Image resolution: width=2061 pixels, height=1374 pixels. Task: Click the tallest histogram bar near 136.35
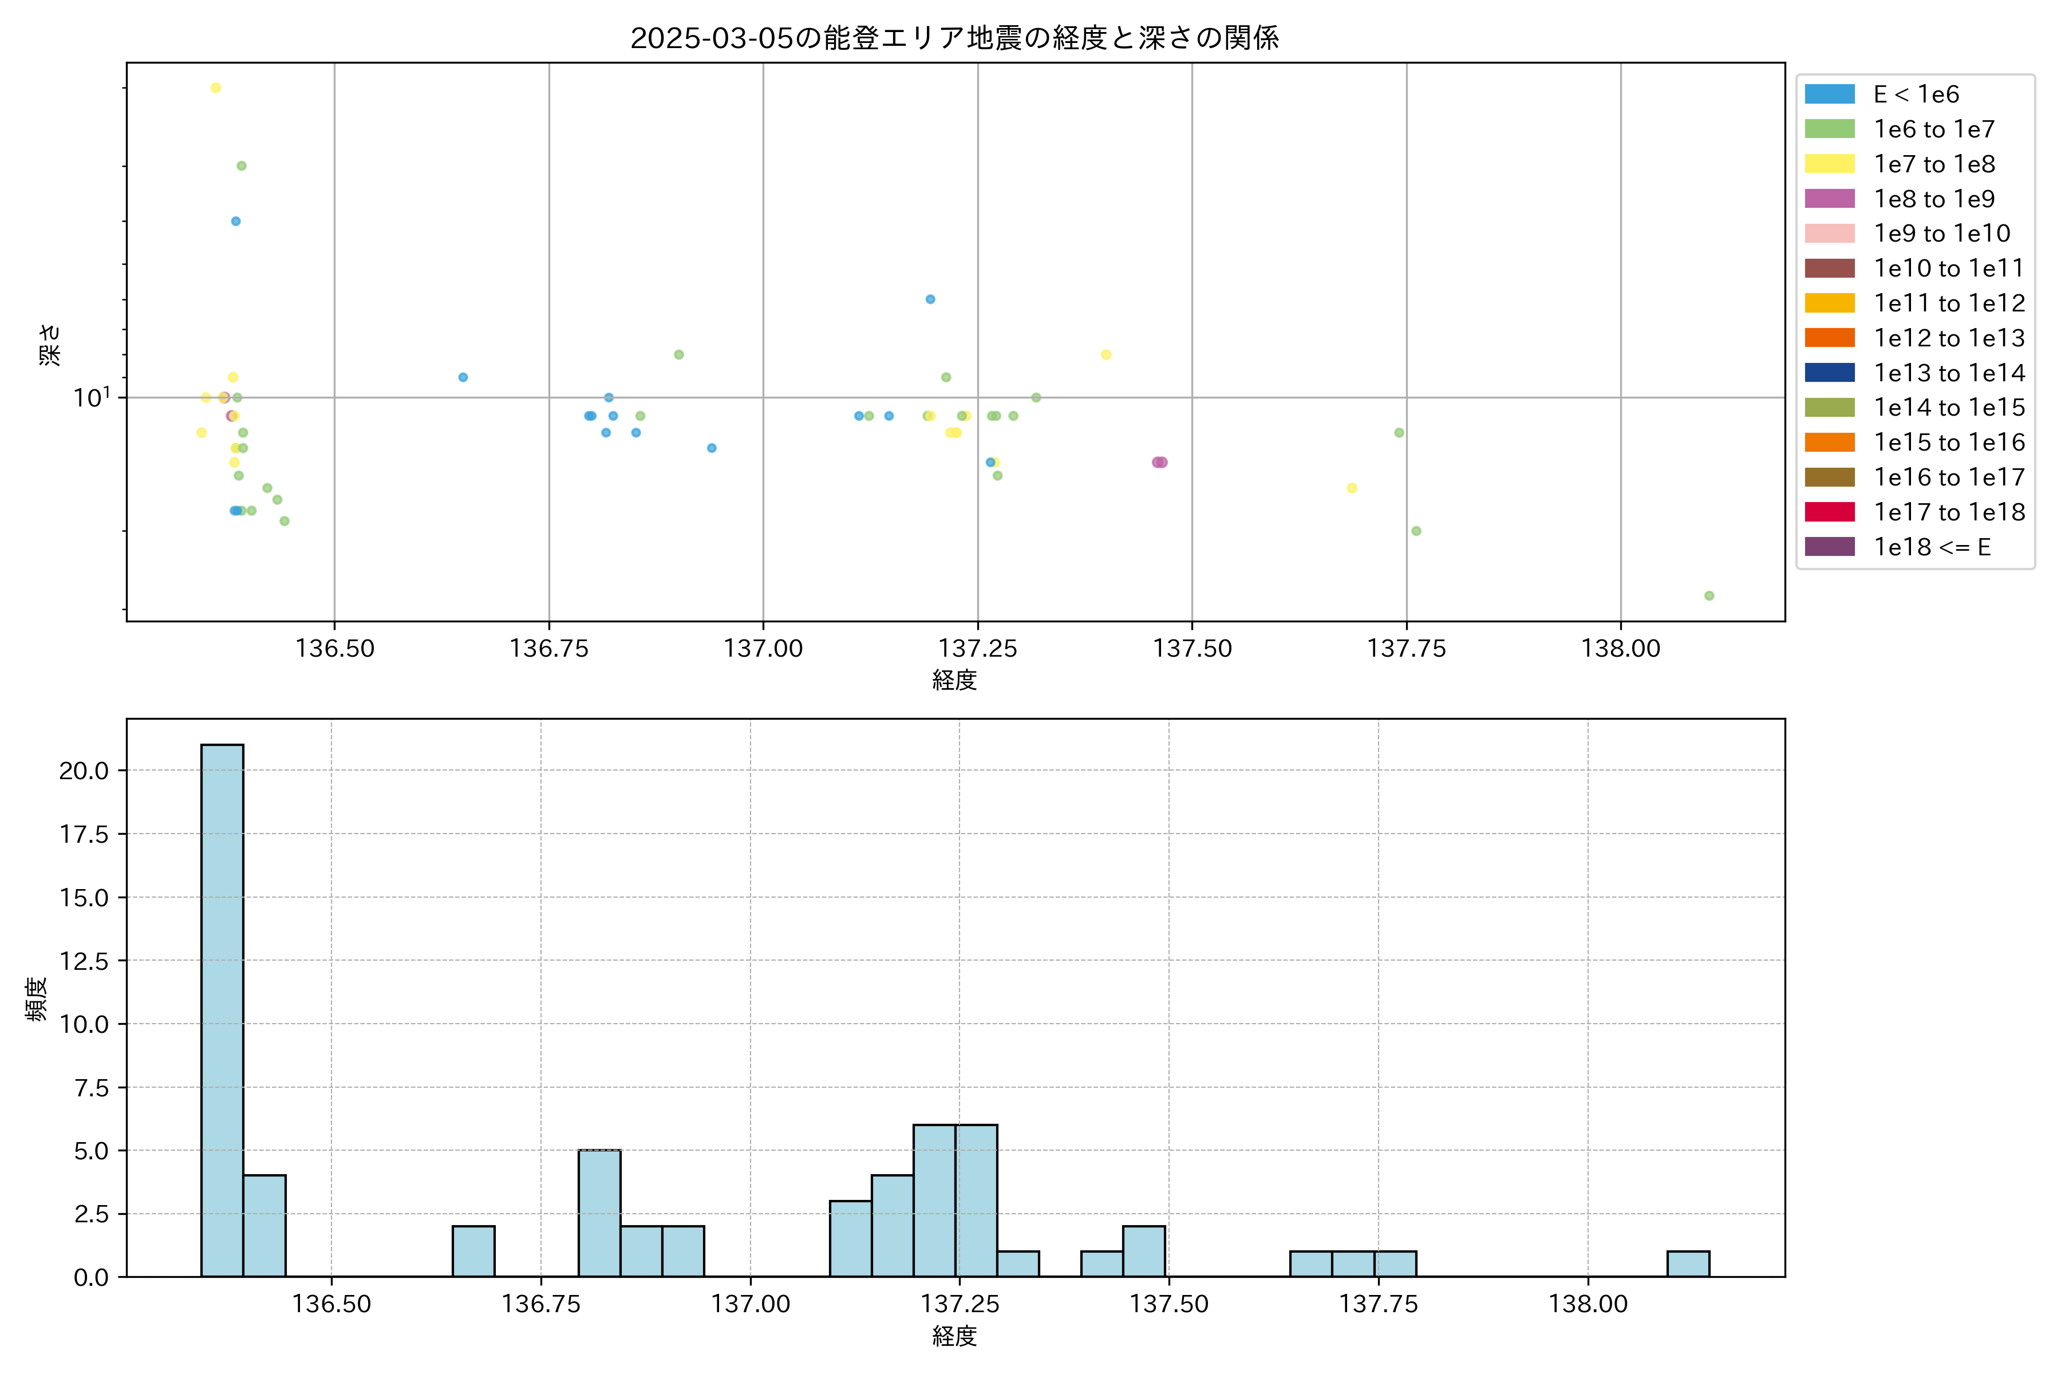(223, 1008)
